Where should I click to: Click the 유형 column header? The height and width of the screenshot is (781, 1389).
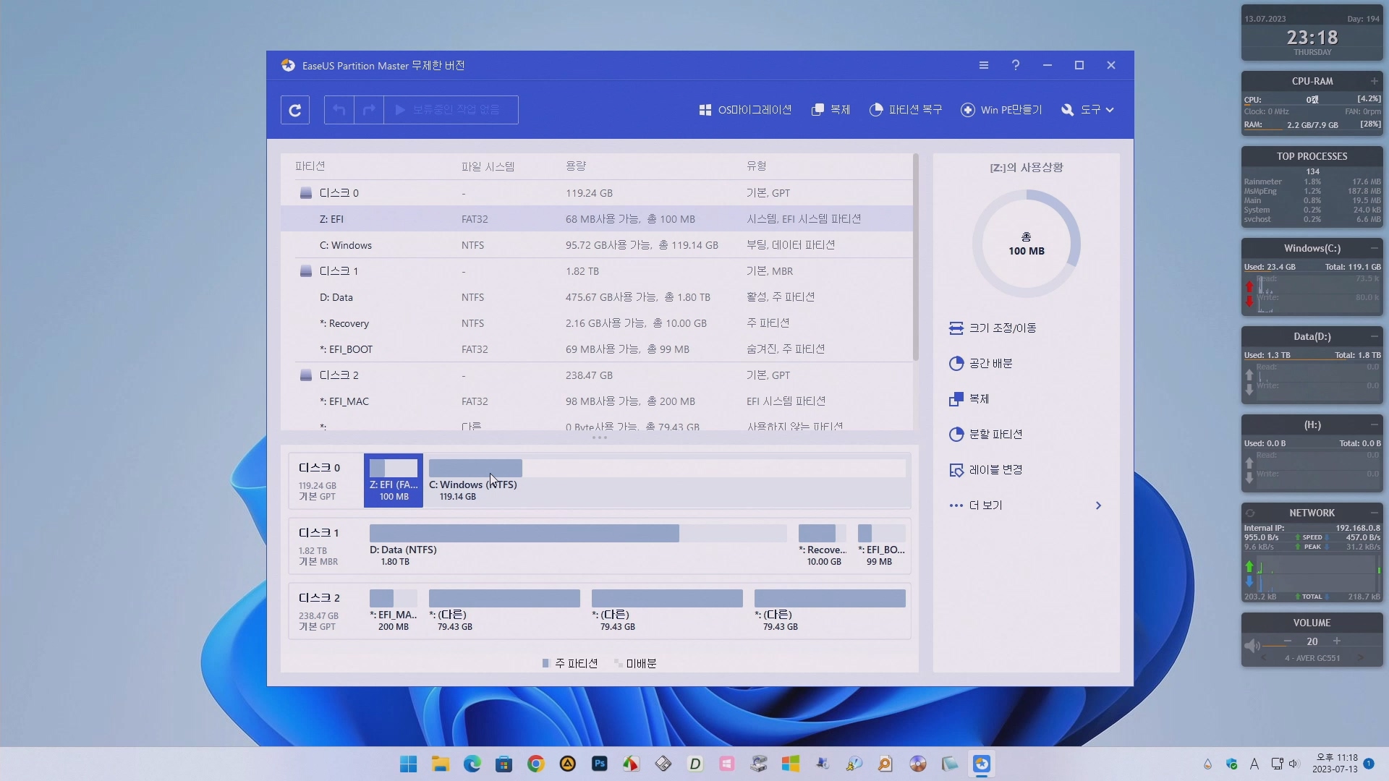click(x=756, y=166)
